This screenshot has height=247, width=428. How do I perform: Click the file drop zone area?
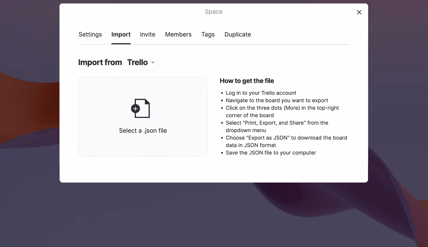point(143,117)
